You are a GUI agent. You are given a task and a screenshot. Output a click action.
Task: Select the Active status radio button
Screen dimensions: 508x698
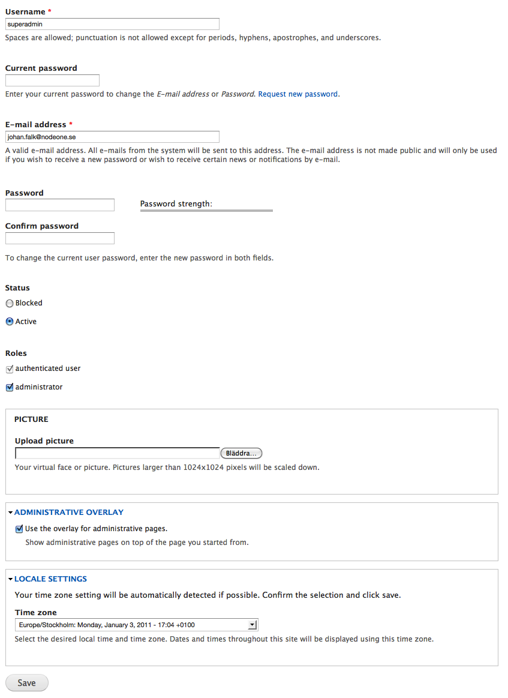click(x=10, y=322)
